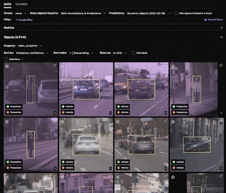
Task: Click green Pedestrian label on first thumbnail
Action: click(14, 107)
